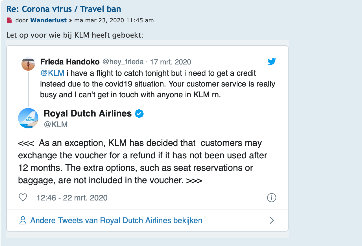362x246 pixels.
Task: Open Frieda Handoko's profile picture
Action: [28, 64]
